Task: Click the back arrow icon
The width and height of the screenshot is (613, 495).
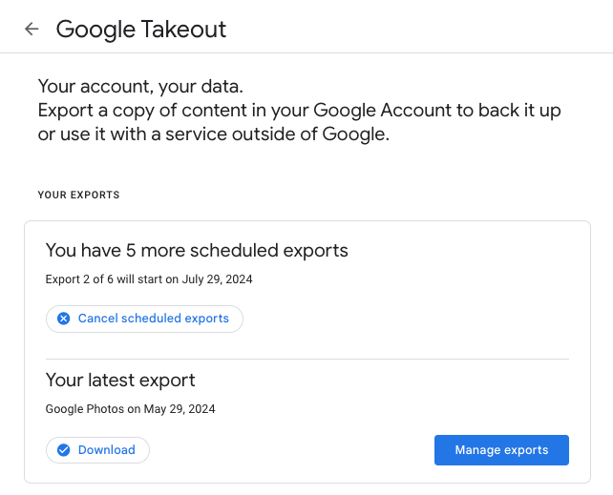Action: 32,29
